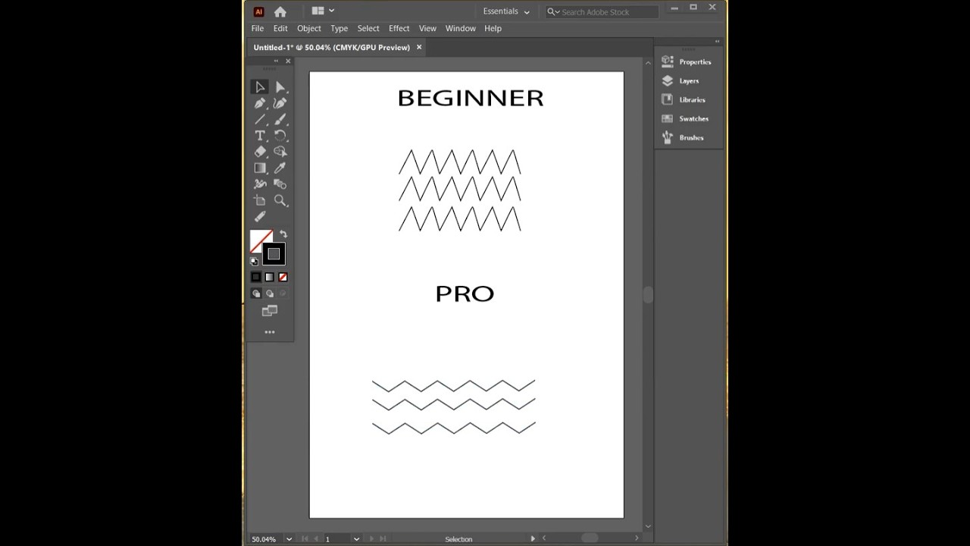Open the Properties panel

click(x=687, y=62)
